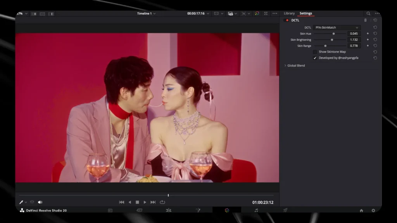Enable the Show Skintone Map checkbox
The width and height of the screenshot is (397, 223).
coord(315,52)
